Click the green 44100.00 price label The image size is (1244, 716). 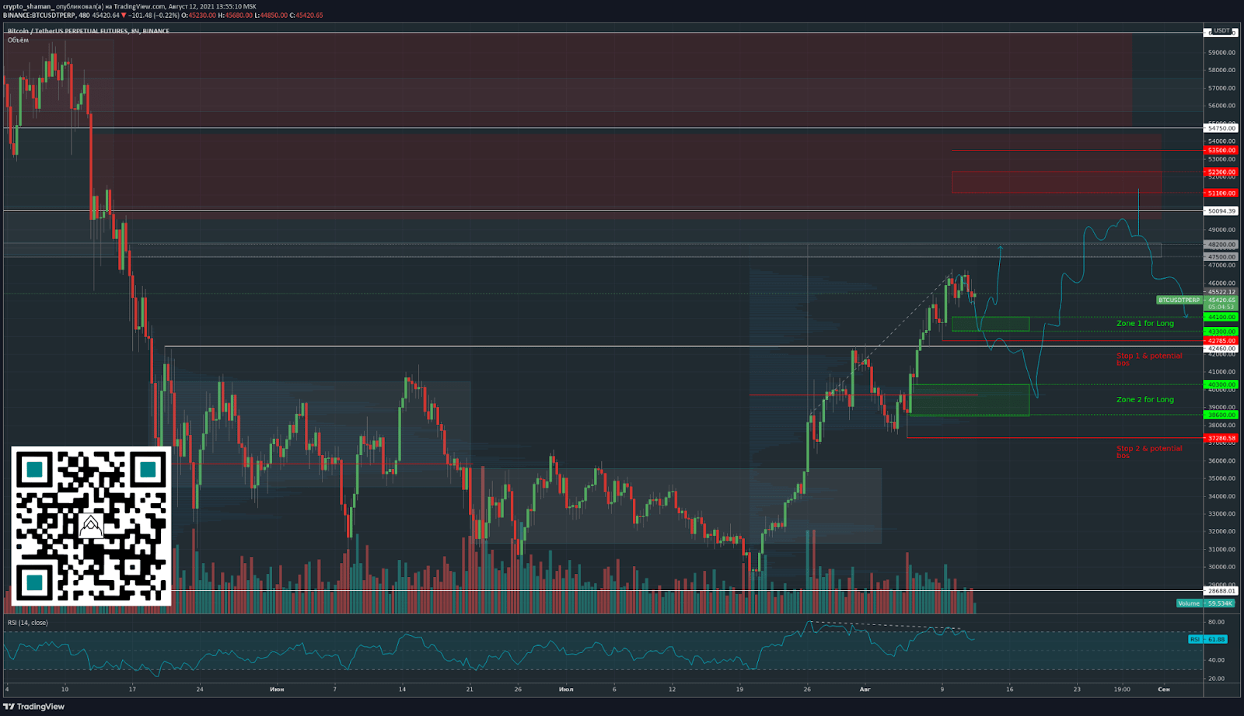(x=1221, y=317)
